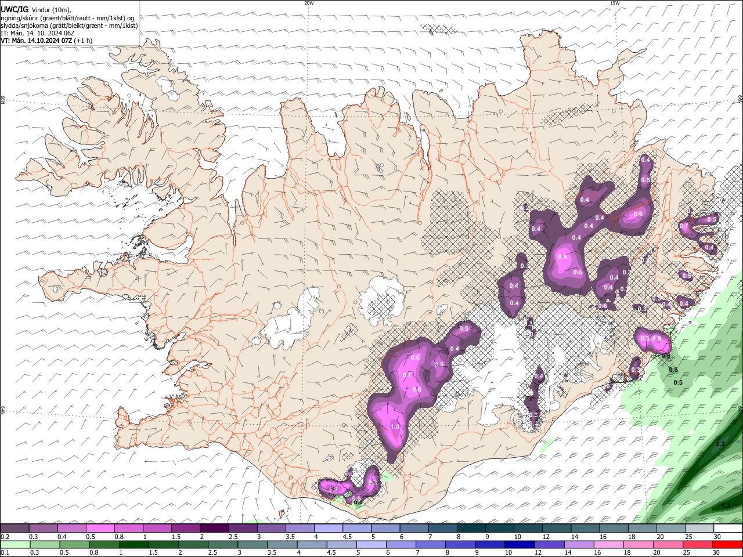The height and width of the screenshot is (557, 743).
Task: Pick the bright pink 0.5 snow scale swatch
Action: click(x=100, y=528)
